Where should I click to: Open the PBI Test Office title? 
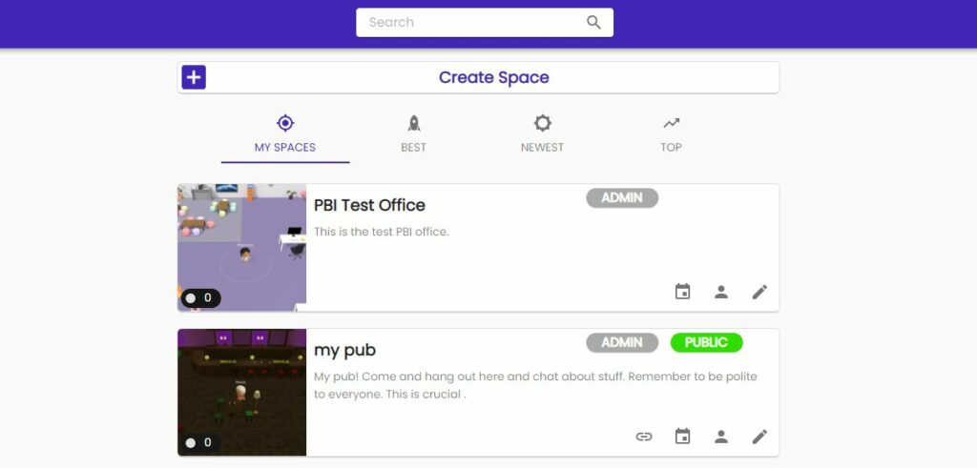coord(369,205)
